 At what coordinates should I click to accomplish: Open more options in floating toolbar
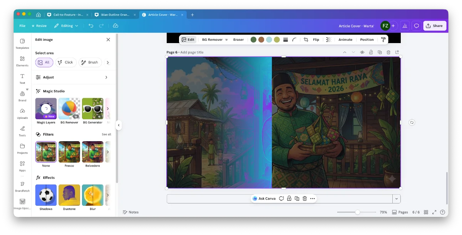[313, 198]
